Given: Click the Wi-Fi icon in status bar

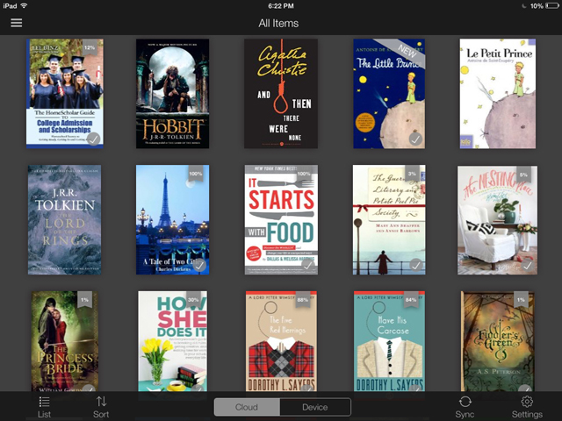Looking at the screenshot, I should (24, 6).
